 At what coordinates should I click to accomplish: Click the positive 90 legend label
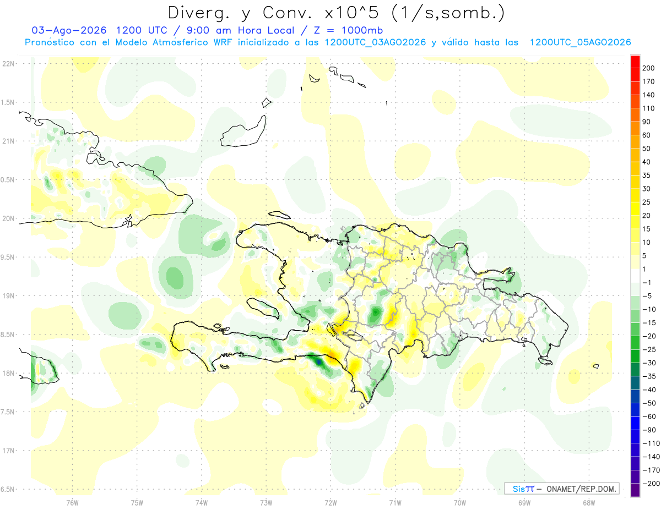point(647,122)
